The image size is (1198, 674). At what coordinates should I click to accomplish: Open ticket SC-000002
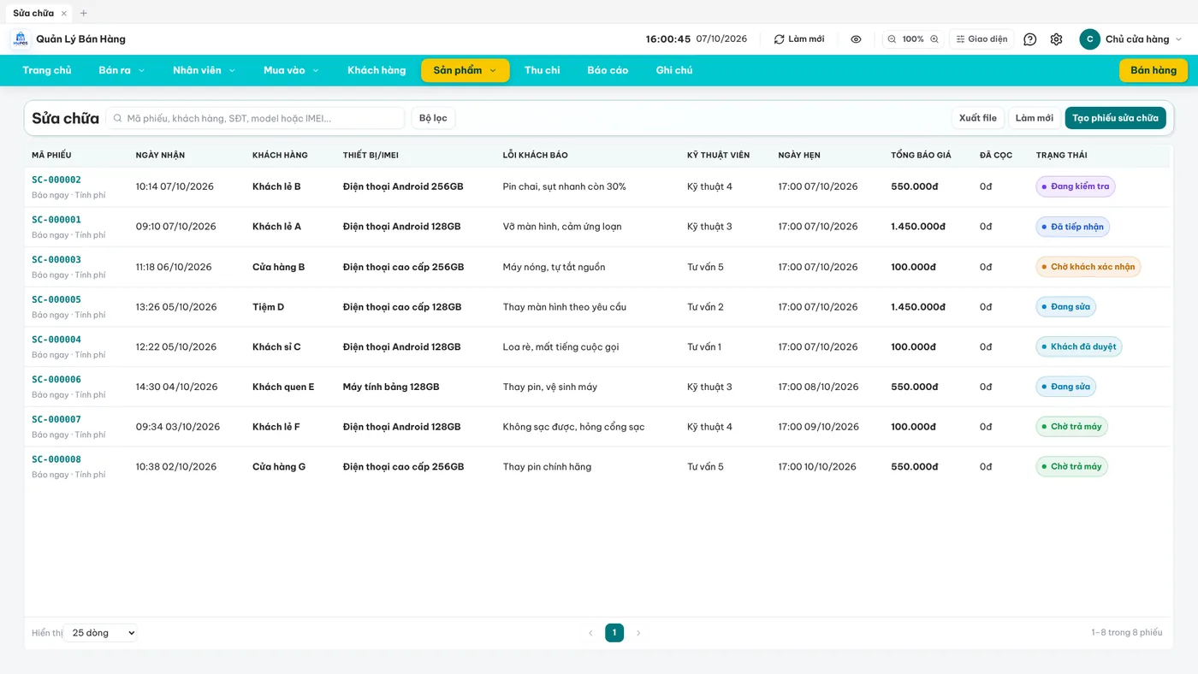(56, 180)
